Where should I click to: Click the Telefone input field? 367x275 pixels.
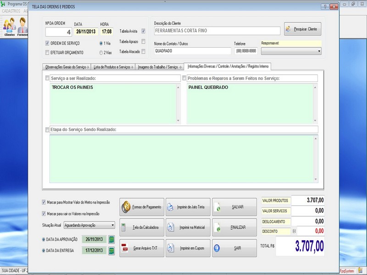click(245, 51)
